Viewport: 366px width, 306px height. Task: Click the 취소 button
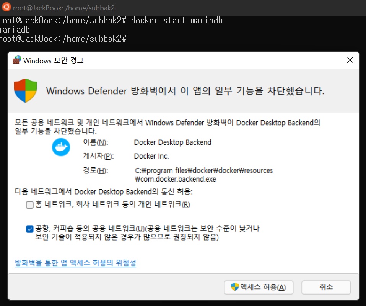click(326, 287)
